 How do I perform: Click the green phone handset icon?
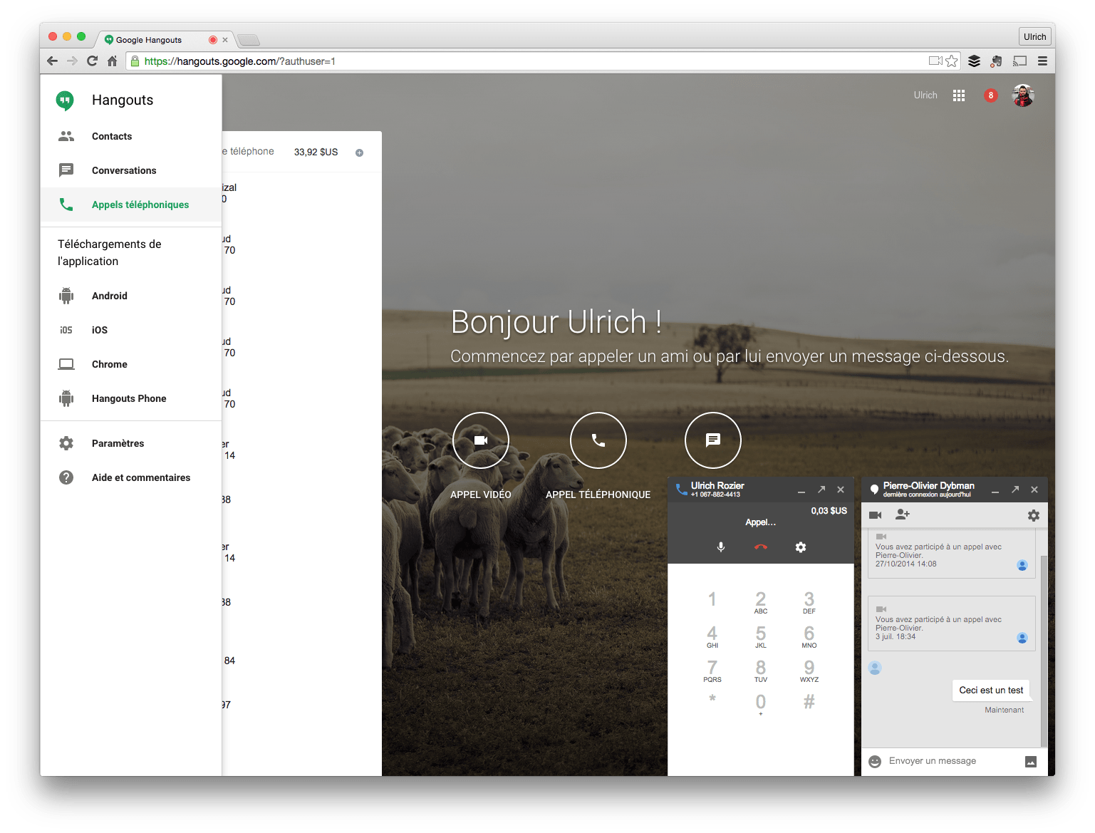[66, 205]
